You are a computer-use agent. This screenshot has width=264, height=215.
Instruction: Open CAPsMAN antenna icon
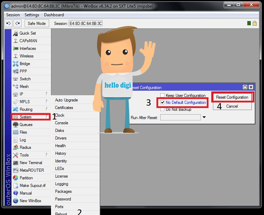point(16,41)
